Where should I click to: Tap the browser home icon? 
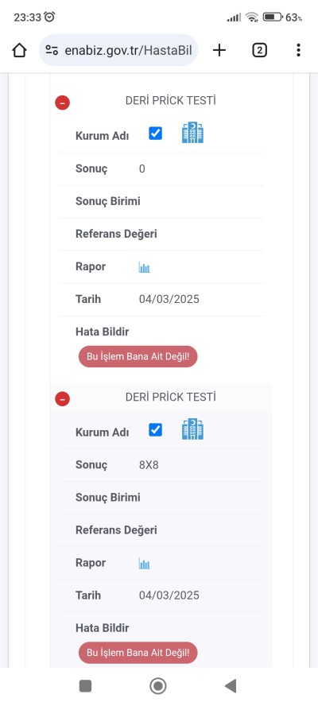[19, 50]
